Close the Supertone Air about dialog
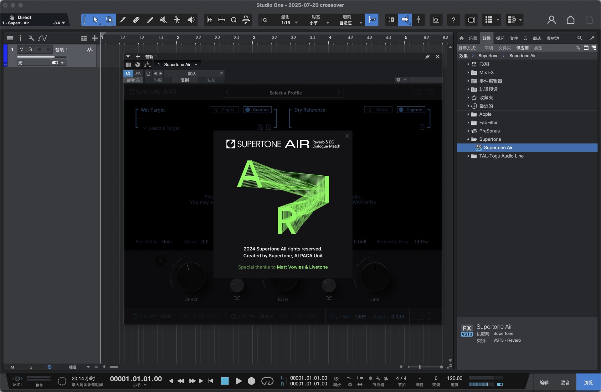Image resolution: width=601 pixels, height=392 pixels. 347,136
